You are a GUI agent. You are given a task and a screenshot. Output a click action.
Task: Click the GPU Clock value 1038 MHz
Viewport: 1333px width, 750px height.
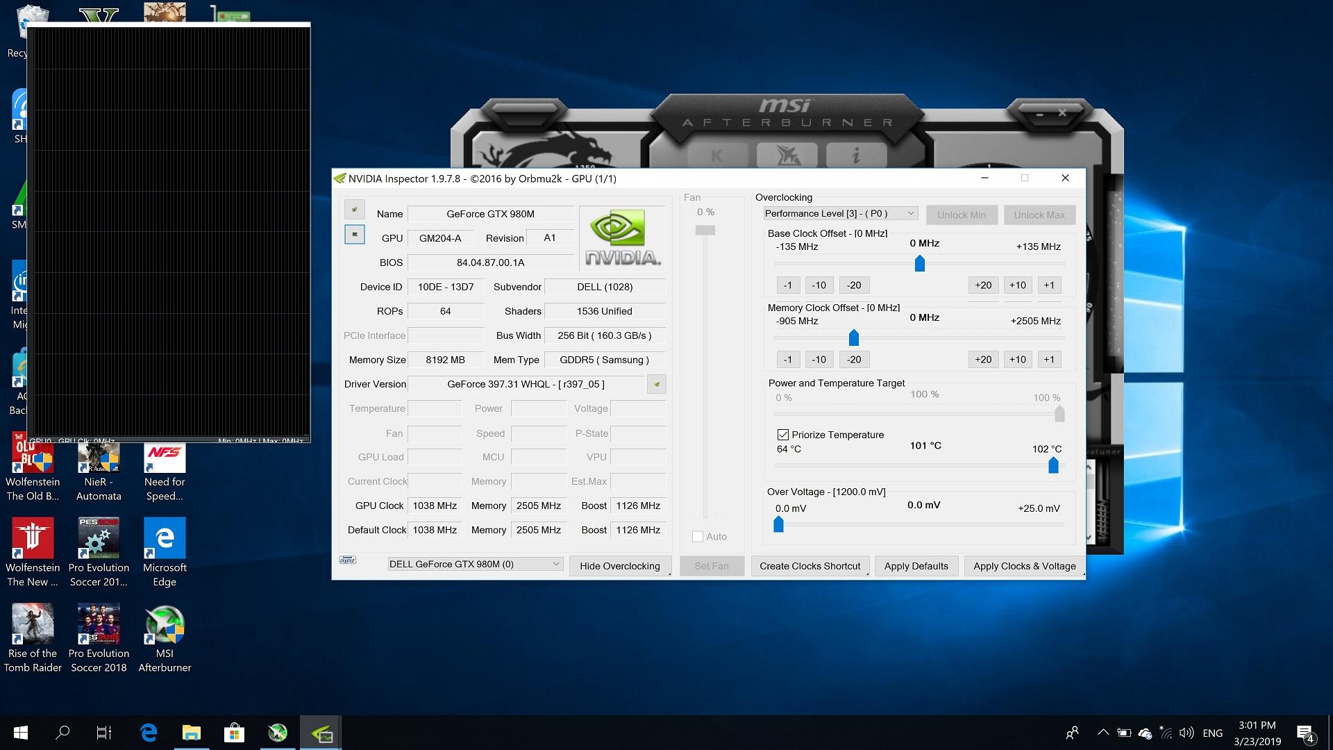[435, 506]
